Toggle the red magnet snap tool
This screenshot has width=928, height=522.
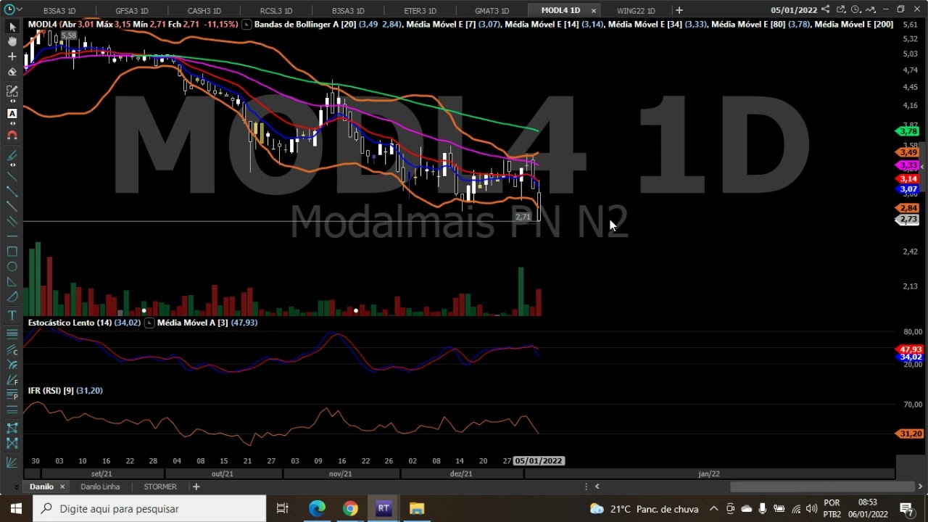(12, 135)
